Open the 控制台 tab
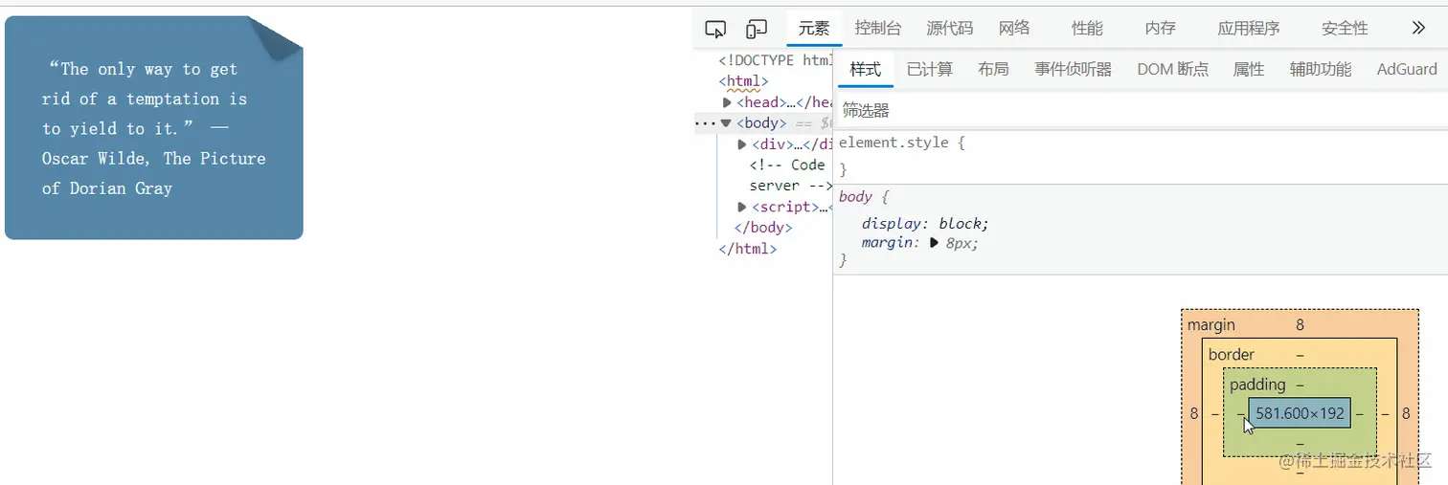This screenshot has height=485, width=1448. pos(878,28)
